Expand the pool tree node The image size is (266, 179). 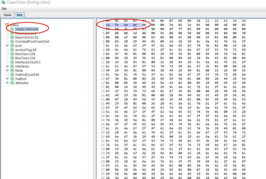[x=7, y=46]
